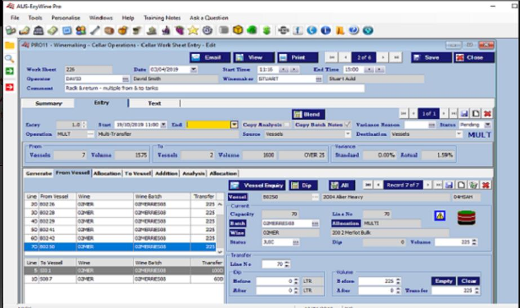Viewport: 520px width, 308px height.
Task: Click the orange bookmark icon in the toolbar
Action: (340, 30)
